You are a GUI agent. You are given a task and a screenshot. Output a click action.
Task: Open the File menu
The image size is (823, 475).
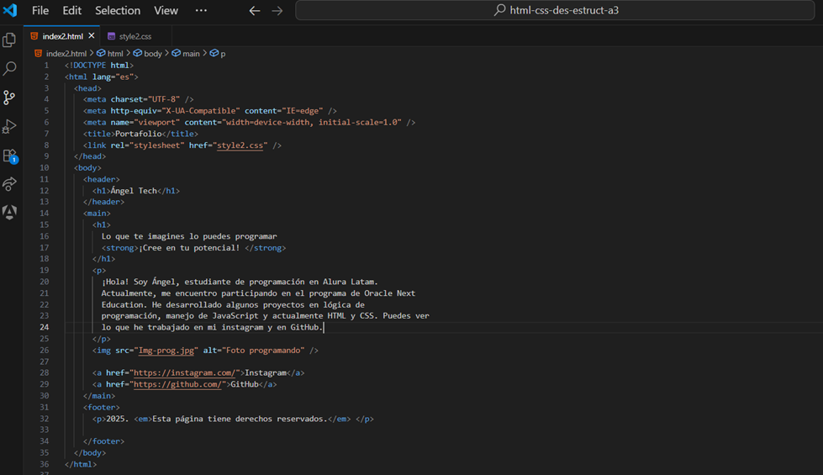[40, 10]
